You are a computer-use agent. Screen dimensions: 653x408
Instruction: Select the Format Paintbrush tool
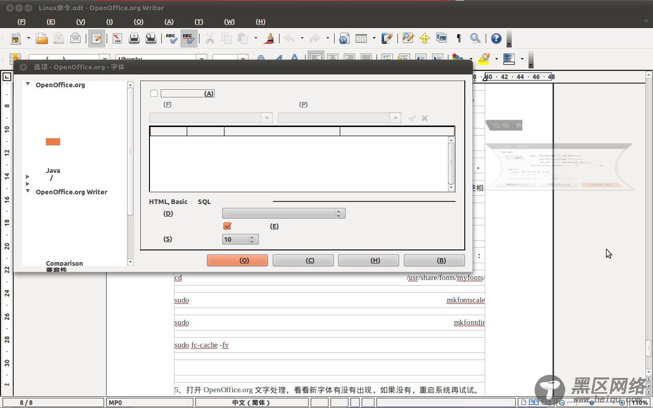click(x=269, y=38)
